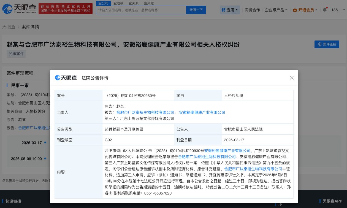Screen dimensions: 347x208
Task: Click the 案件监控 monitor icon
Action: point(320,44)
